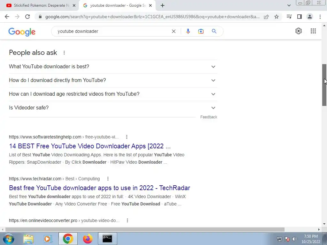Screen dimensions: 327x245
Task: Open the Google apps grid
Action: pyautogui.click(x=313, y=31)
